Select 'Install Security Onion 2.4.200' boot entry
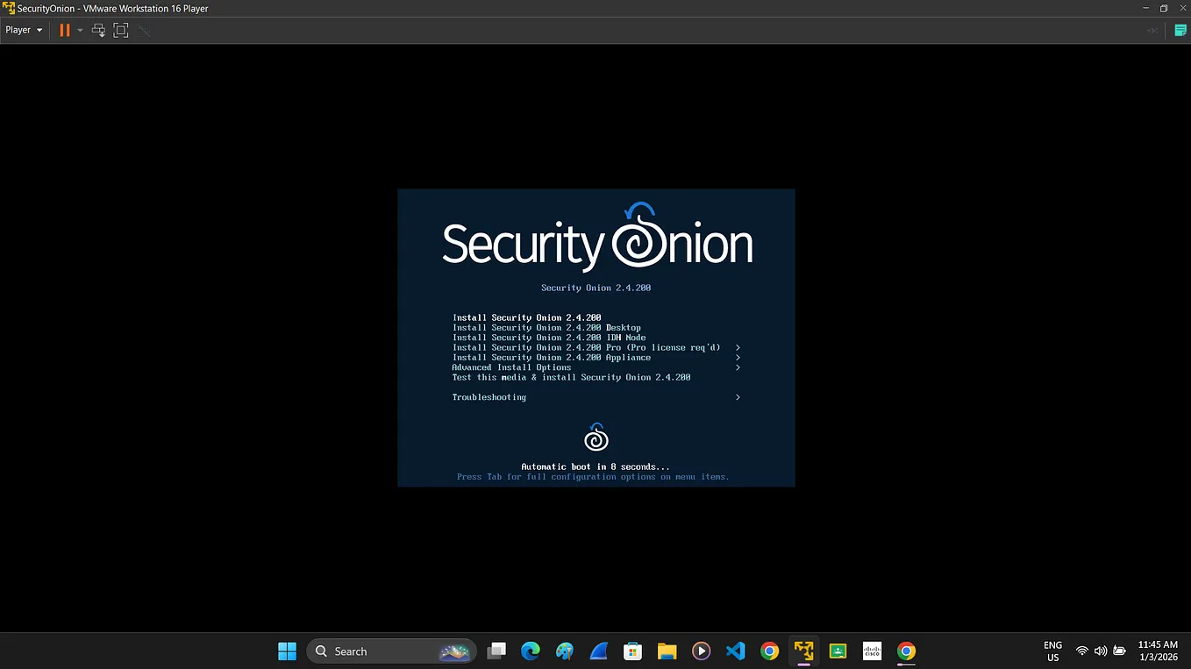 pyautogui.click(x=526, y=317)
